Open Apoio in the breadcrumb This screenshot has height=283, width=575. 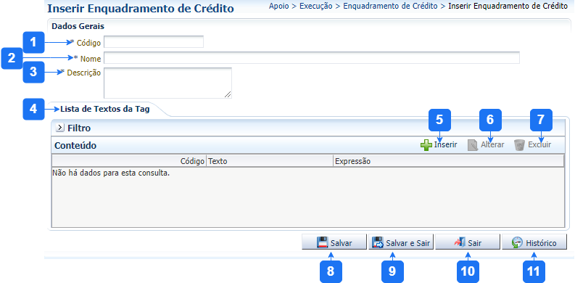(x=278, y=7)
